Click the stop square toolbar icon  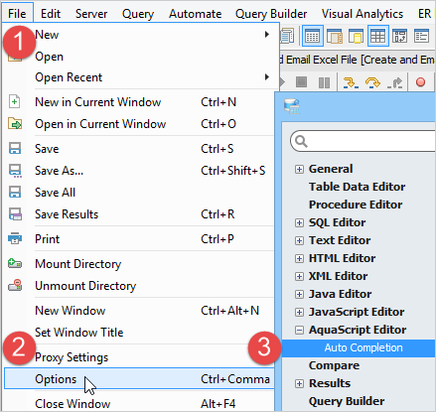pos(301,81)
